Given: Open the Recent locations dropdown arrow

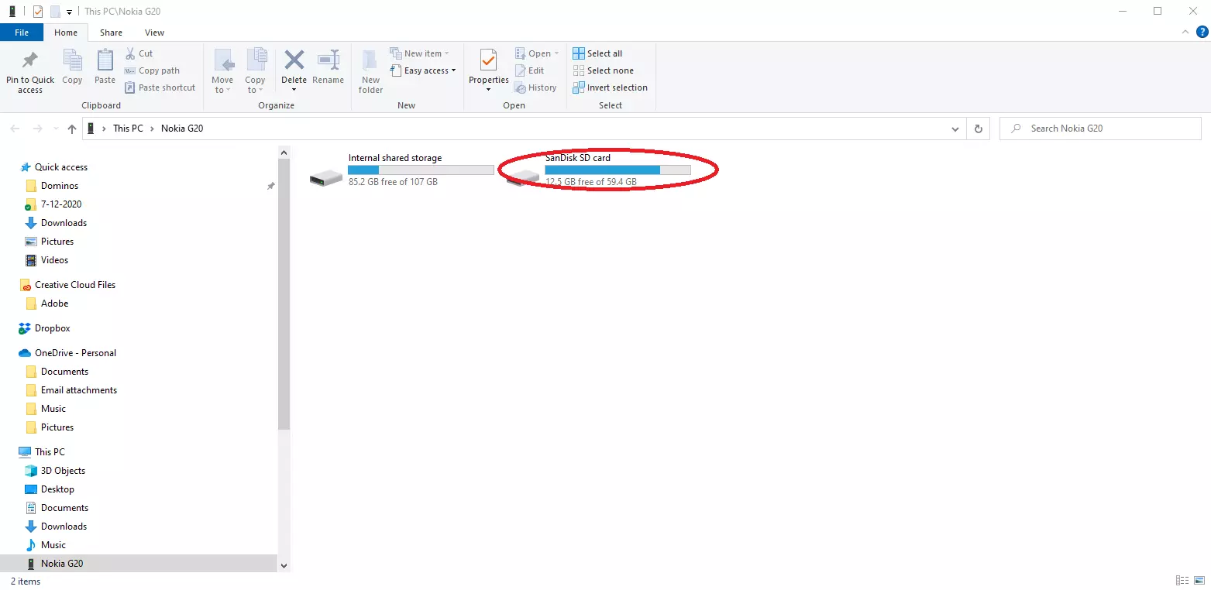Looking at the screenshot, I should [55, 129].
